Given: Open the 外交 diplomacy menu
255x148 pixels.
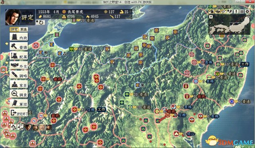Looking at the screenshot, I should (19, 65).
